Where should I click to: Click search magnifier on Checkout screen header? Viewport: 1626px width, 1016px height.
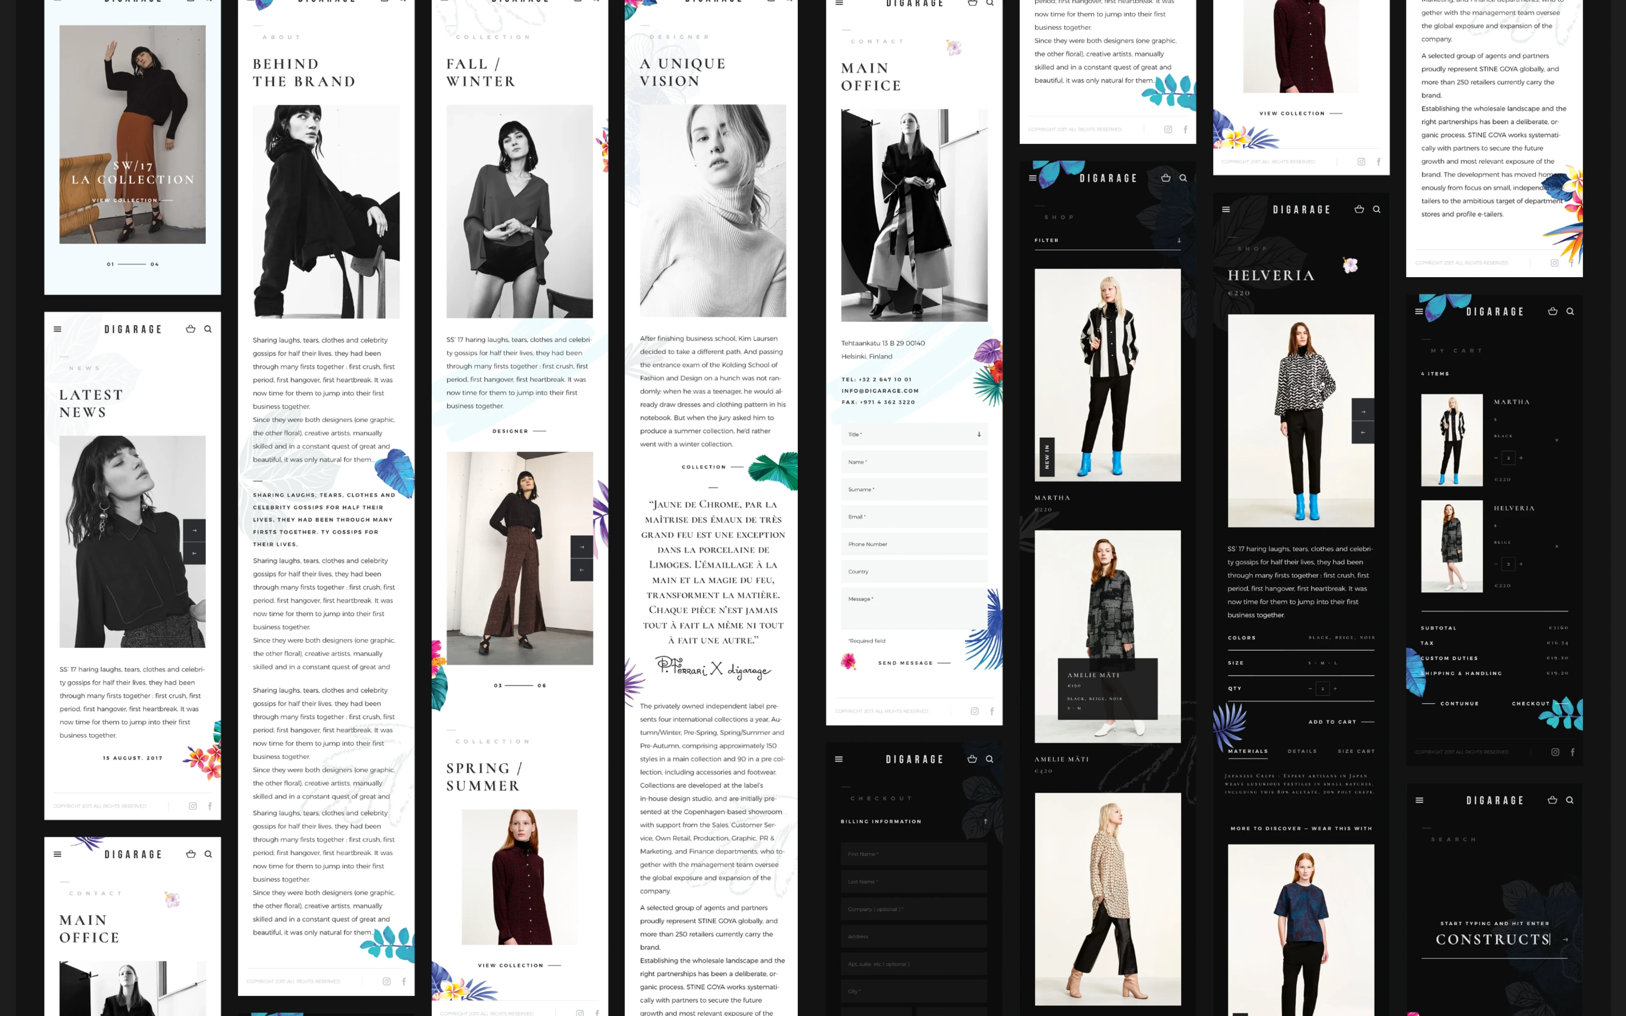(x=989, y=759)
